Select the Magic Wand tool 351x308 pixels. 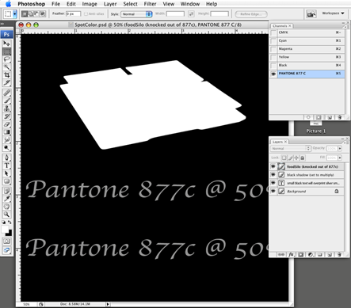coord(6,67)
